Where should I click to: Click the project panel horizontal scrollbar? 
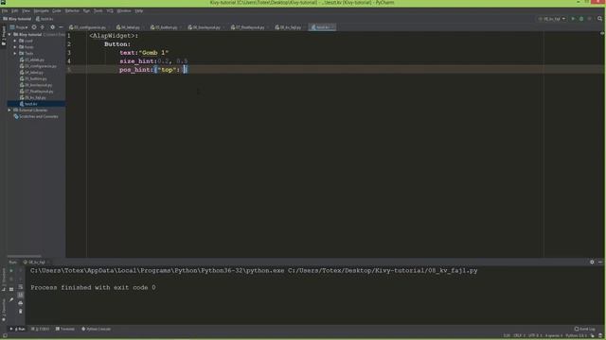pyautogui.click(x=24, y=256)
